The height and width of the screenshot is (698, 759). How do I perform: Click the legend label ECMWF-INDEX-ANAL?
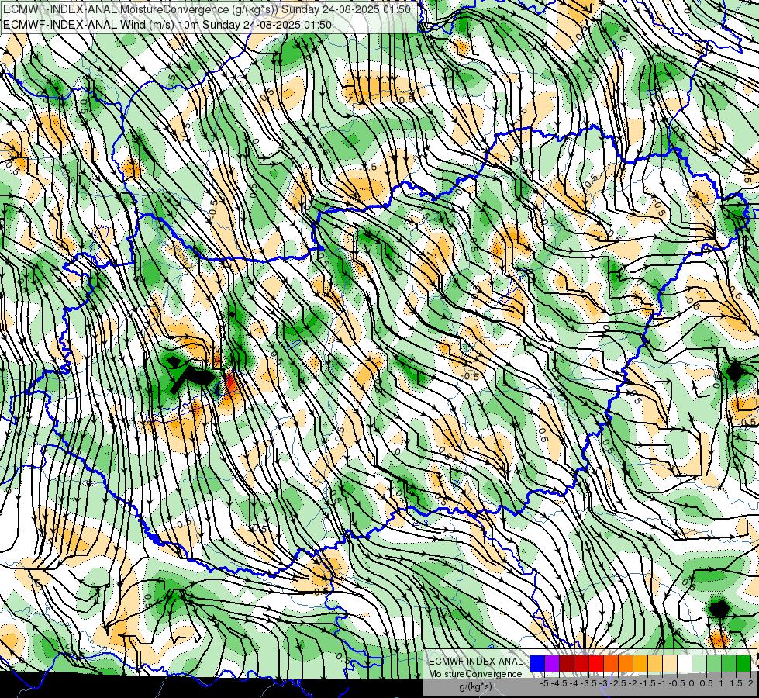pos(475,662)
